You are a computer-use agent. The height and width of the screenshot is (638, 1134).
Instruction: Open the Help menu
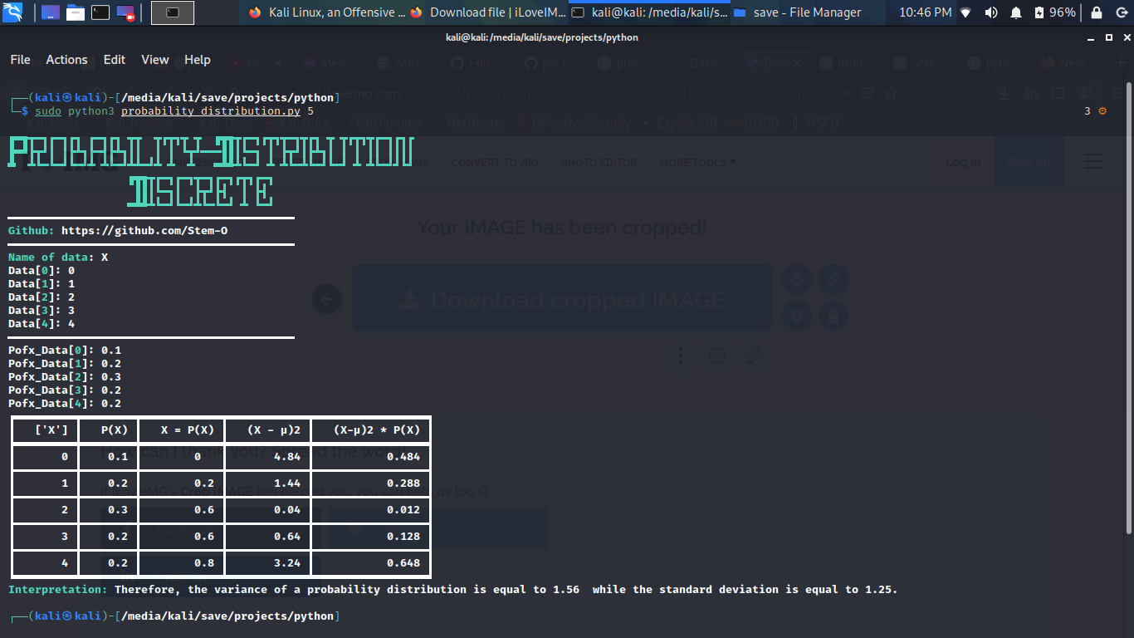point(198,60)
